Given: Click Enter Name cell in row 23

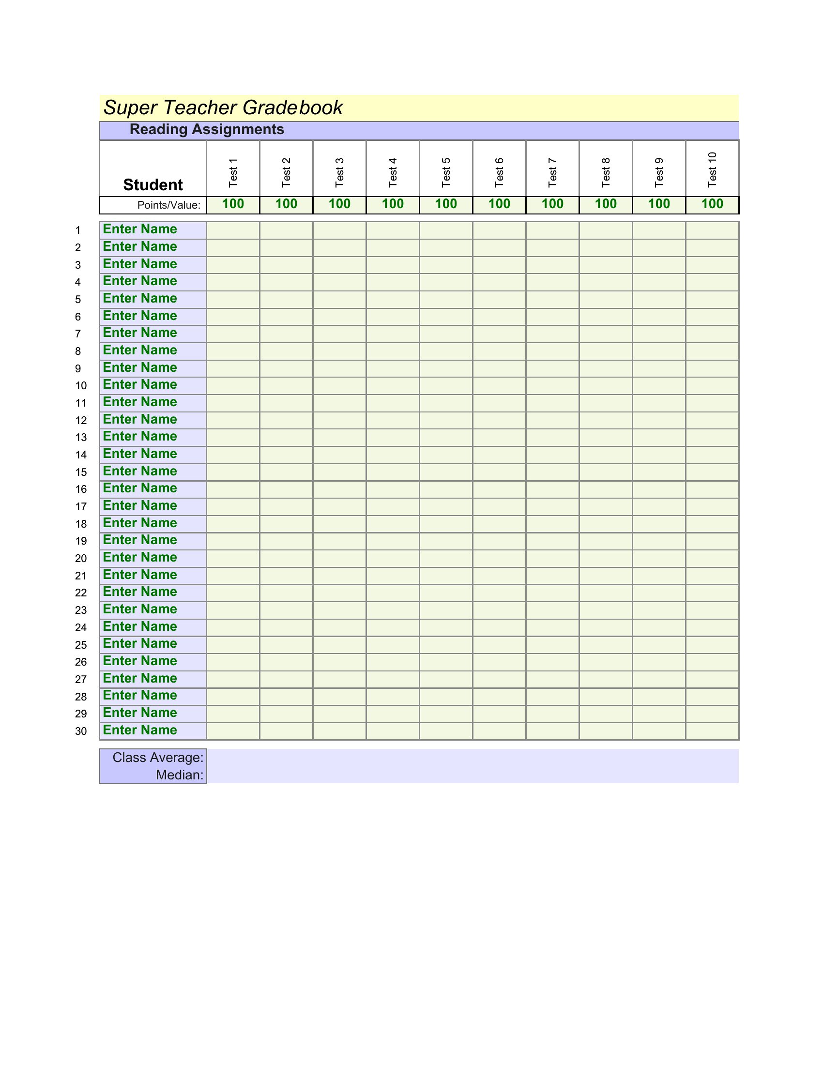Looking at the screenshot, I should click(x=153, y=610).
